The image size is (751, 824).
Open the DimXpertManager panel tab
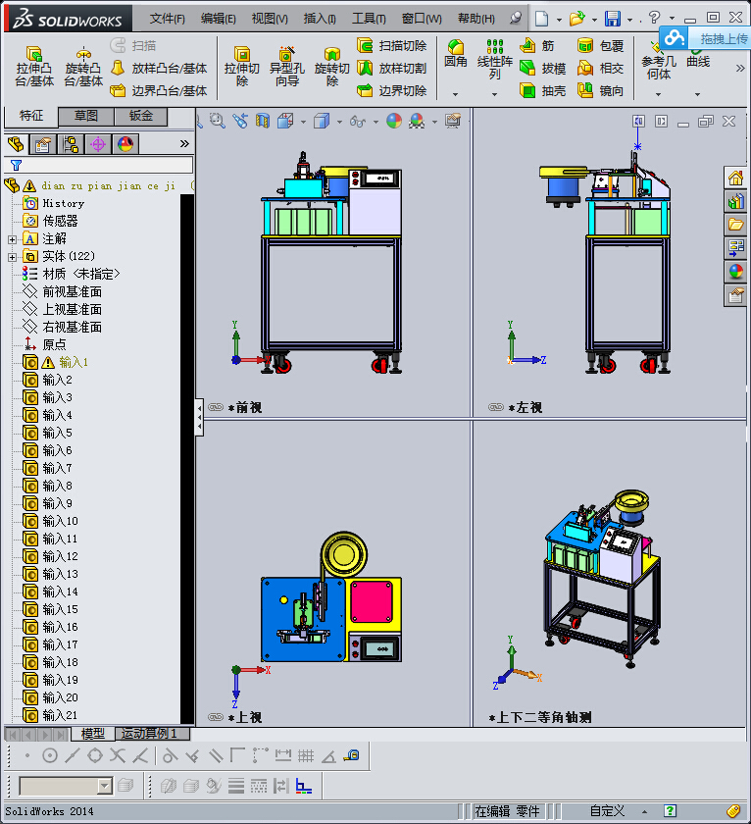pos(98,144)
